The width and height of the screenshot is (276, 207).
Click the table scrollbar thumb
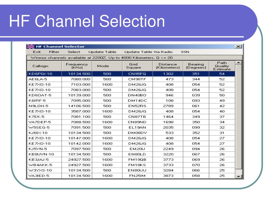pos(239,117)
